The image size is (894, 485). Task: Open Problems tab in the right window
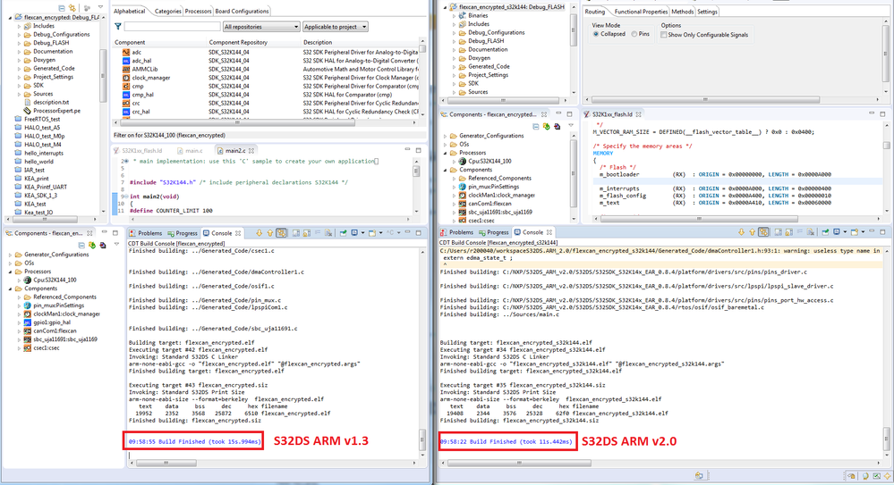(456, 232)
